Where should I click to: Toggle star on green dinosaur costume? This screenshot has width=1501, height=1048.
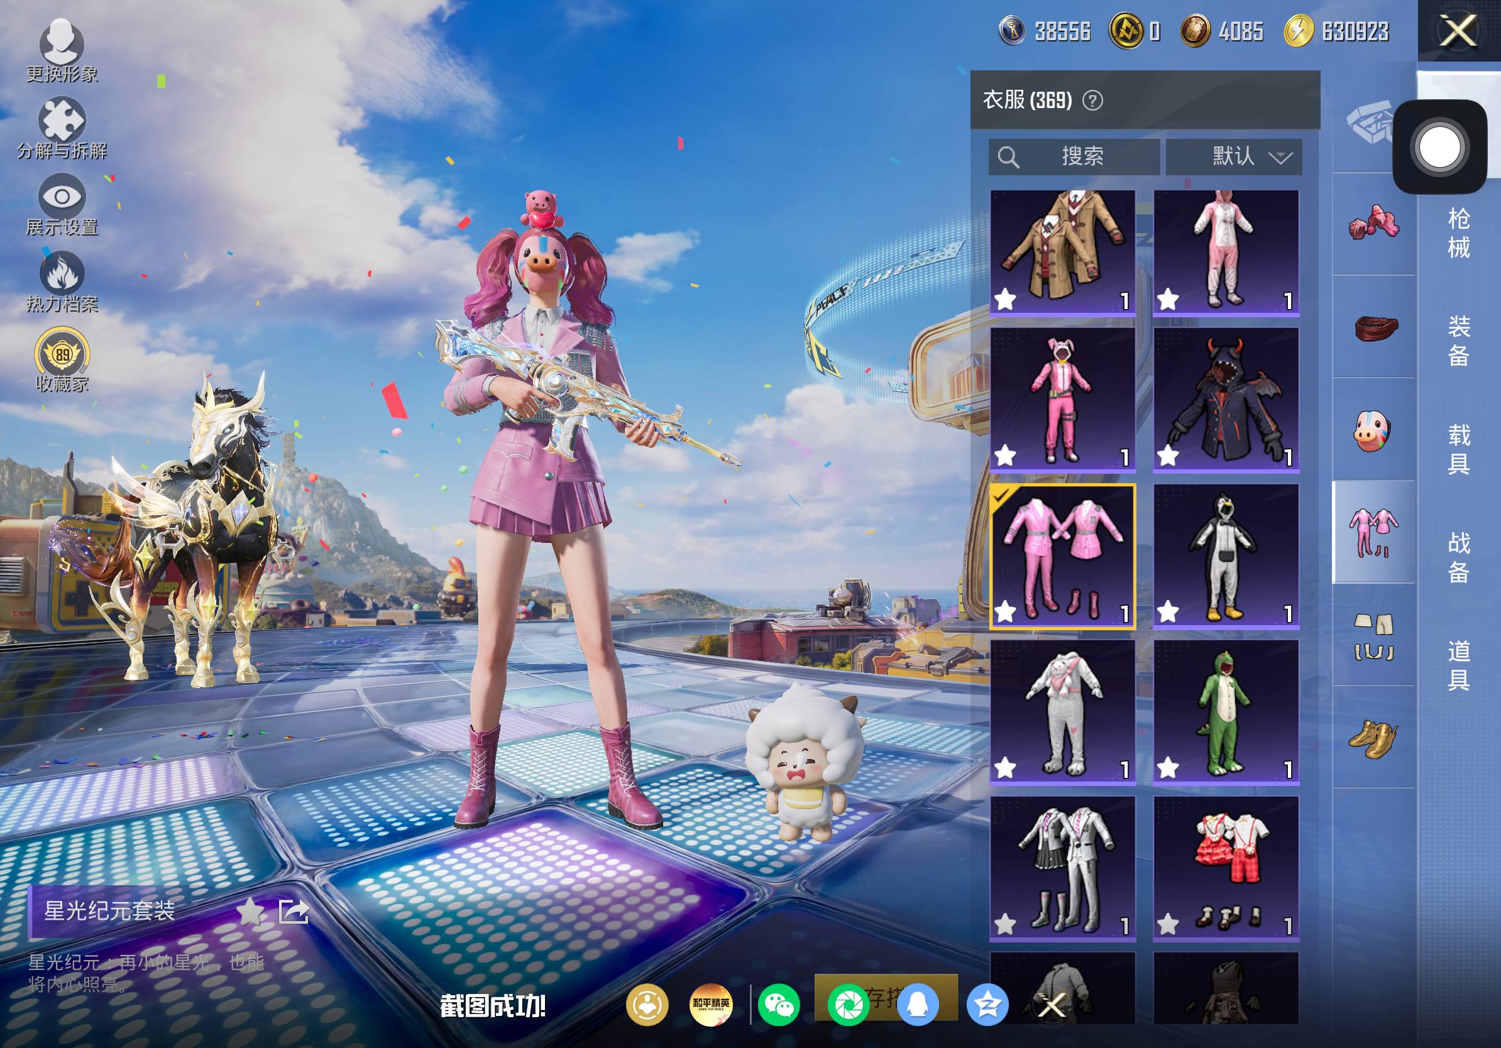point(1168,768)
